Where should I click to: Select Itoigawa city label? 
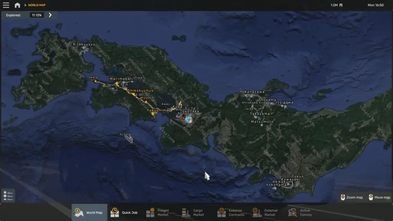click(285, 102)
